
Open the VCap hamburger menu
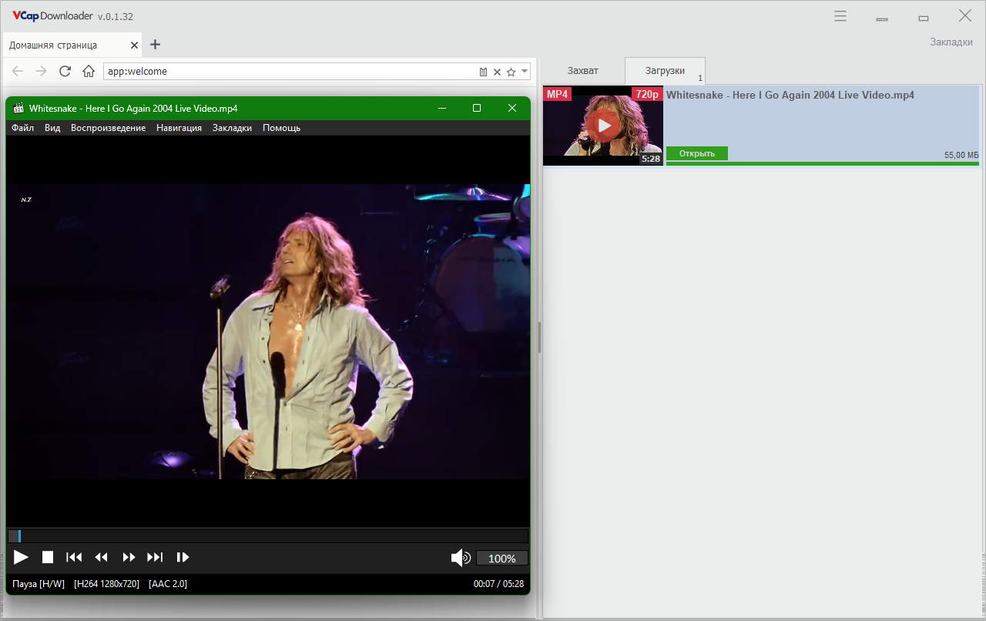click(x=840, y=16)
